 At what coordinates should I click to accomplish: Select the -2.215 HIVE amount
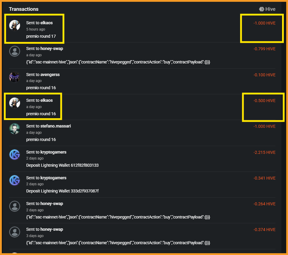click(264, 152)
